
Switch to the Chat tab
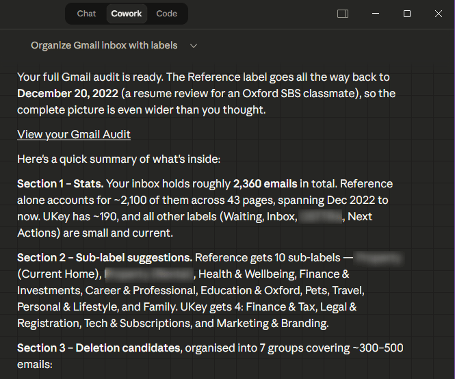pos(86,14)
